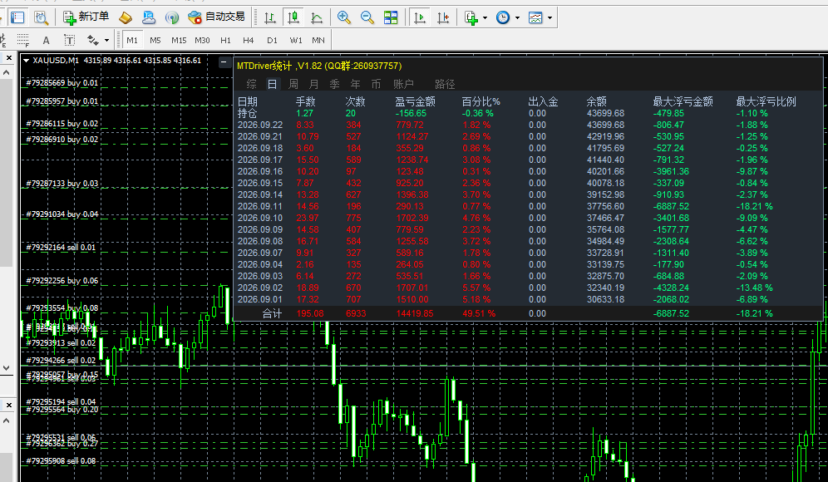This screenshot has height=482, width=828.
Task: Open the 日 daily tab
Action: 272,84
